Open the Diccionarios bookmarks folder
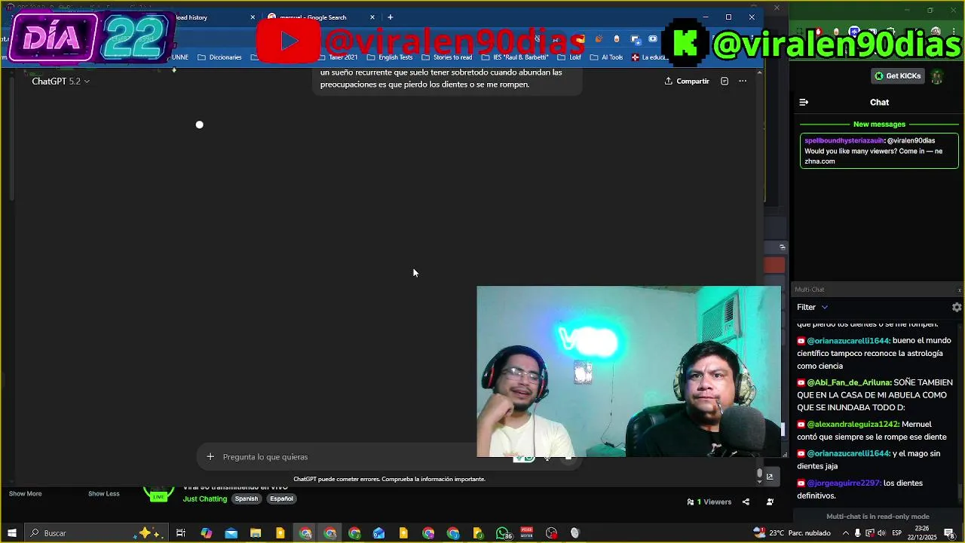Screen dimensions: 965x543 coord(219,57)
